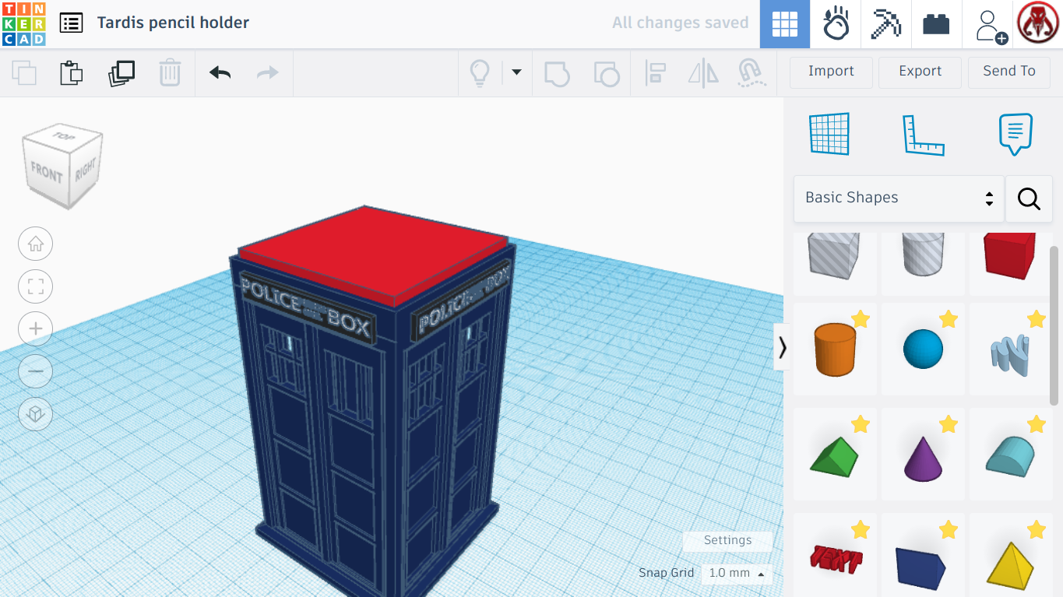The image size is (1063, 597).
Task: Open the Basic Shapes category dropdown
Action: pyautogui.click(x=899, y=198)
